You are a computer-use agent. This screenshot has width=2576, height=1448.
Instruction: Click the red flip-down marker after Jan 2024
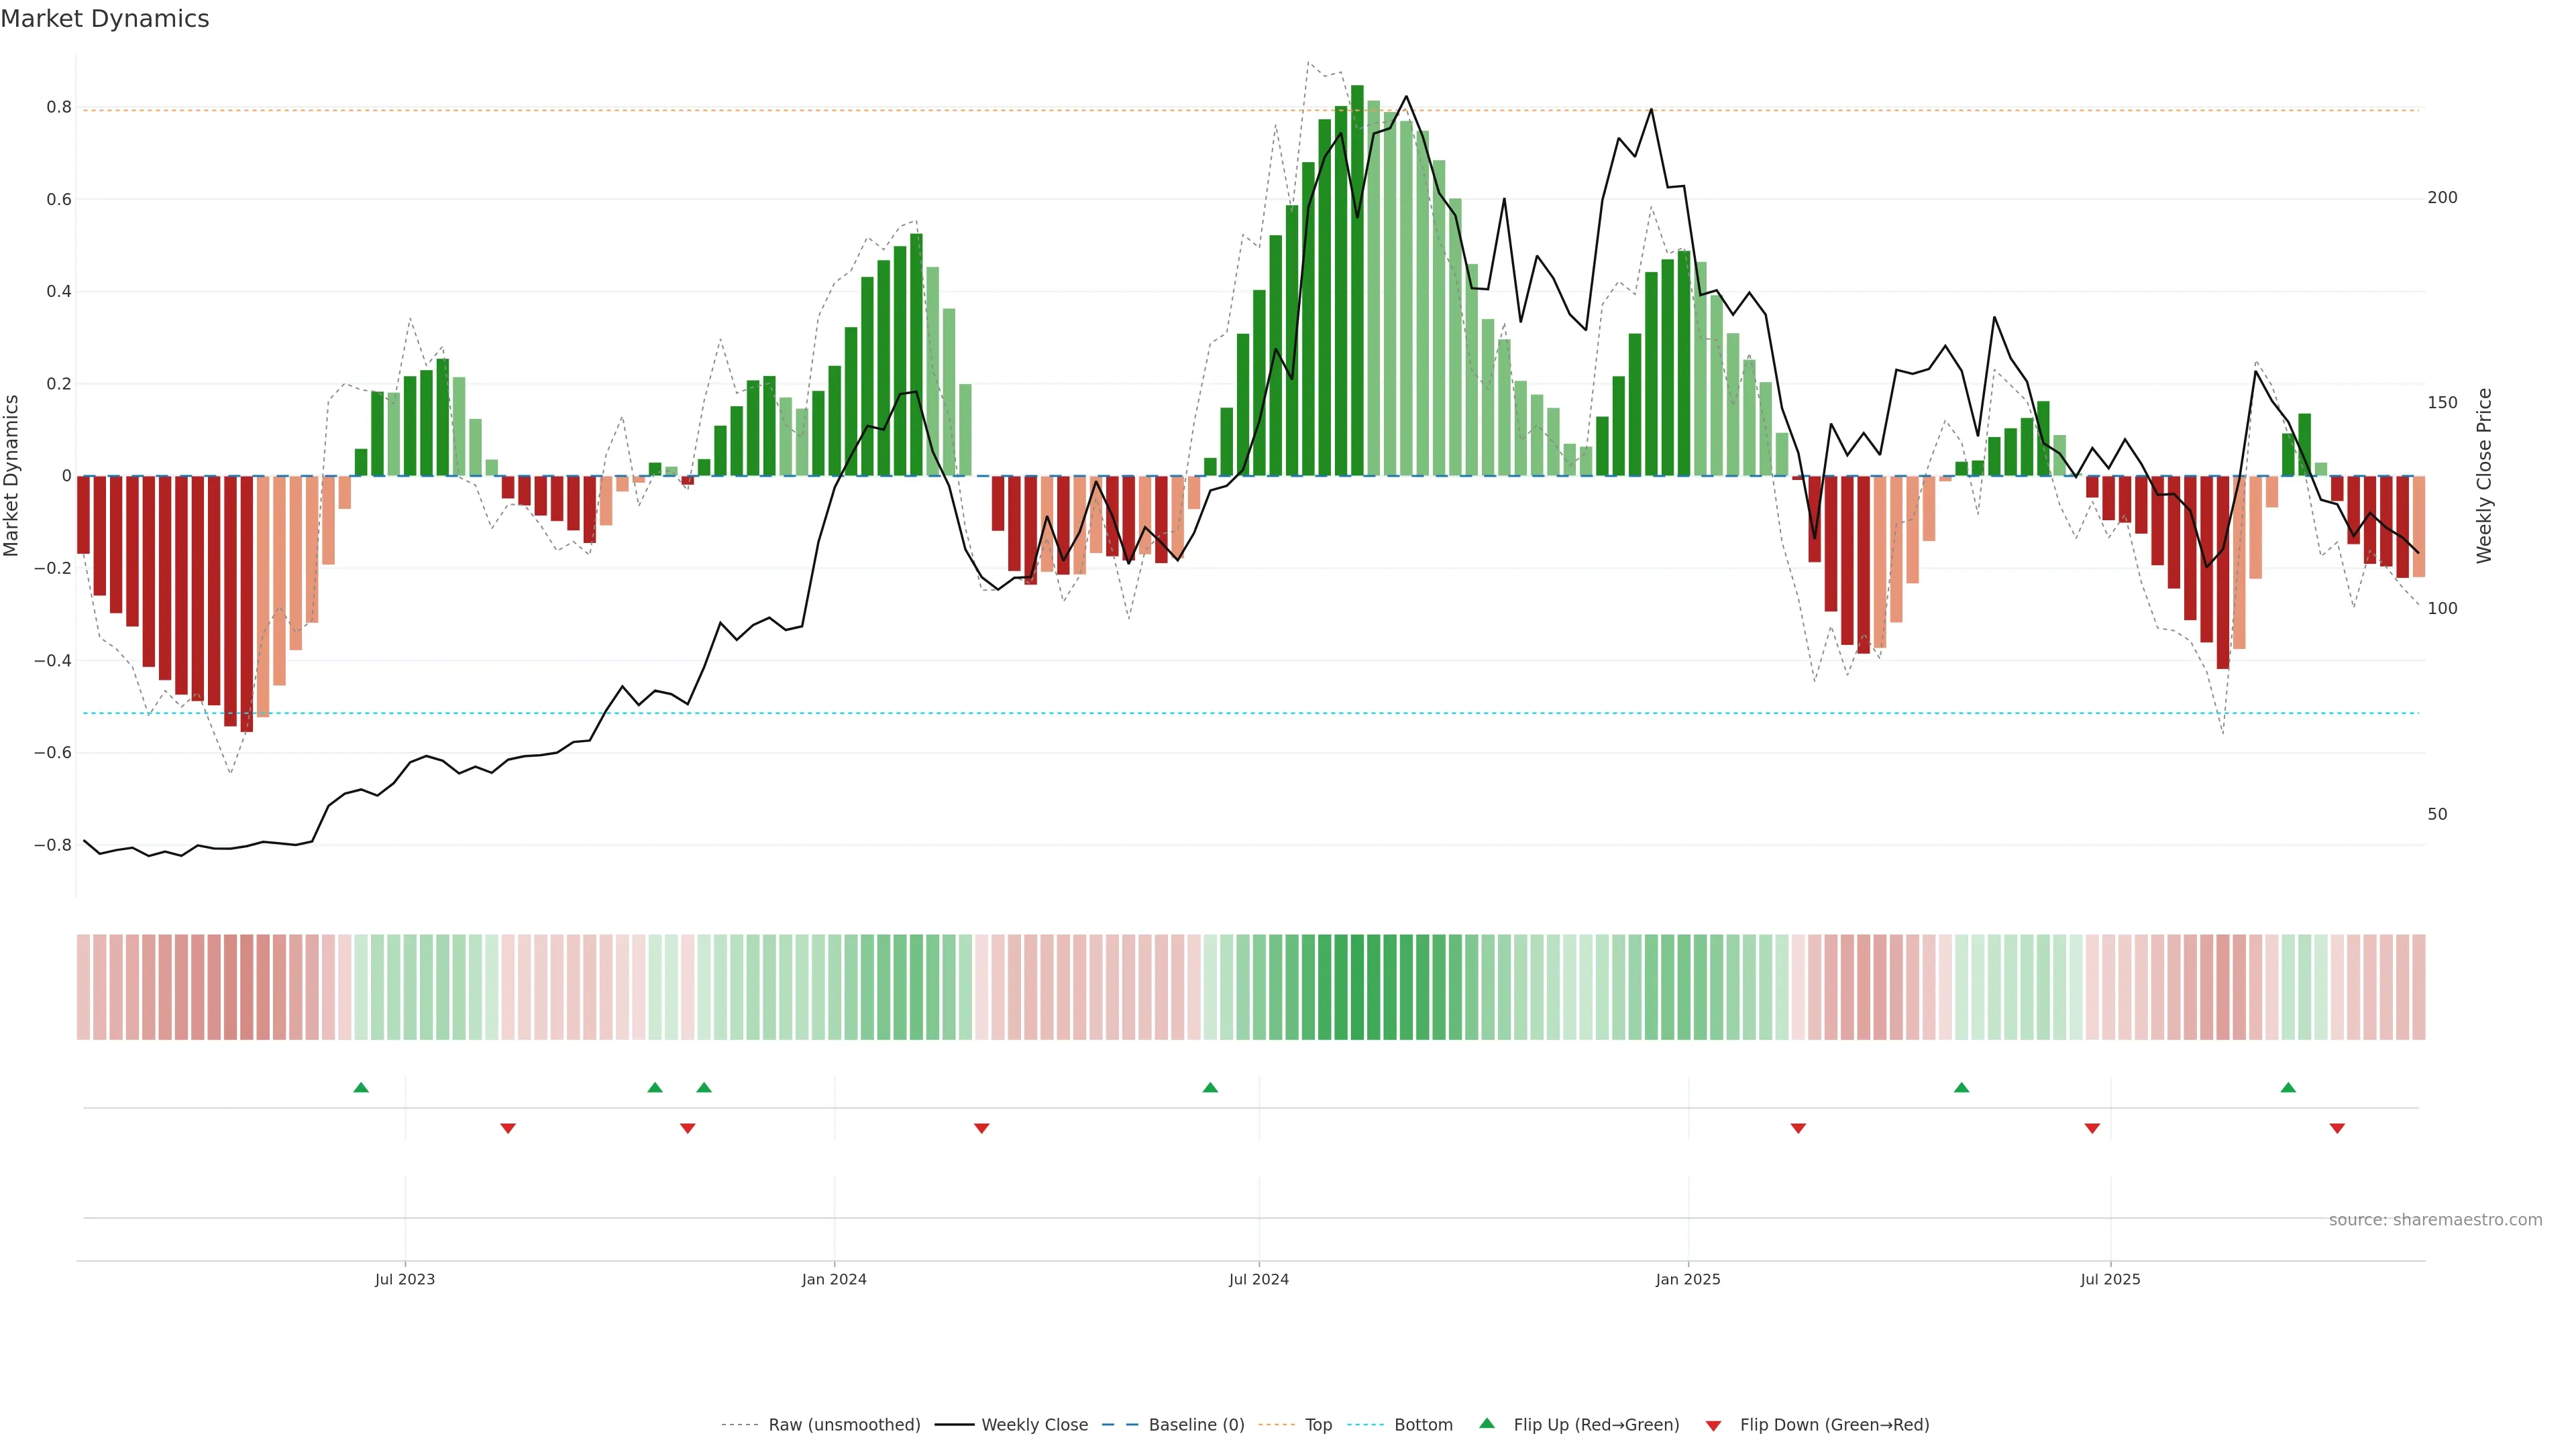[981, 1128]
